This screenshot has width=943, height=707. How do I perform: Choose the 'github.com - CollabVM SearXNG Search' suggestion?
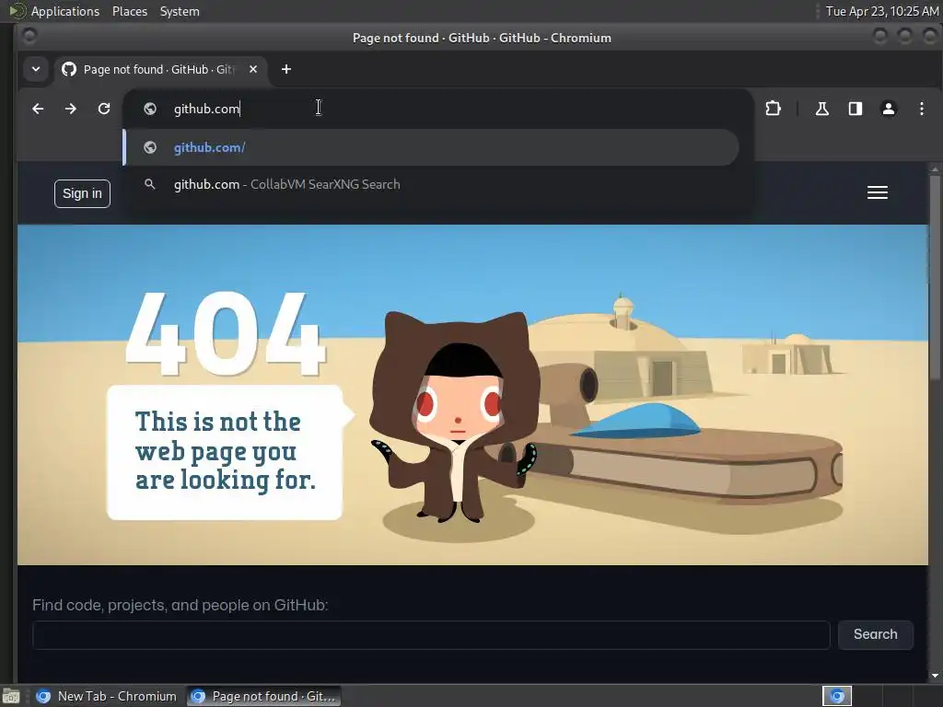pyautogui.click(x=431, y=184)
